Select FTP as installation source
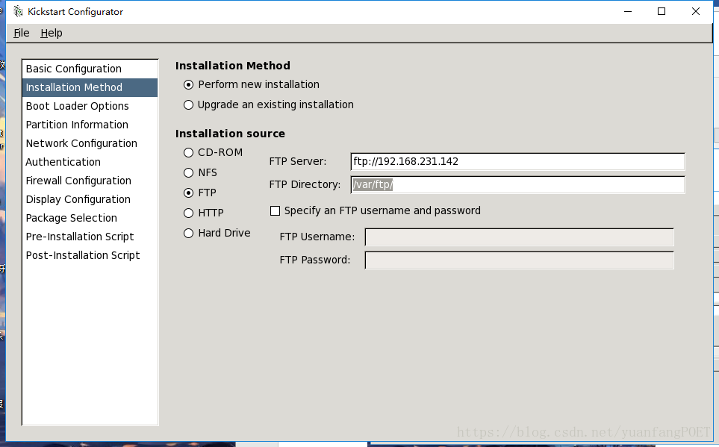Viewport: 719px width, 447px height. pyautogui.click(x=188, y=193)
